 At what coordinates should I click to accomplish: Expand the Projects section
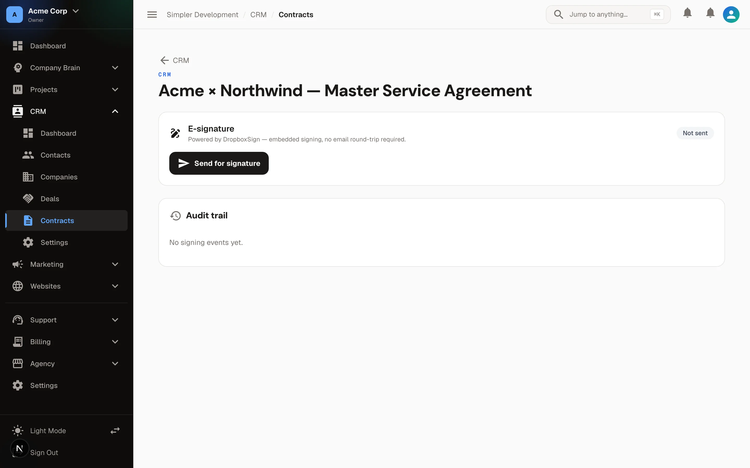[115, 89]
